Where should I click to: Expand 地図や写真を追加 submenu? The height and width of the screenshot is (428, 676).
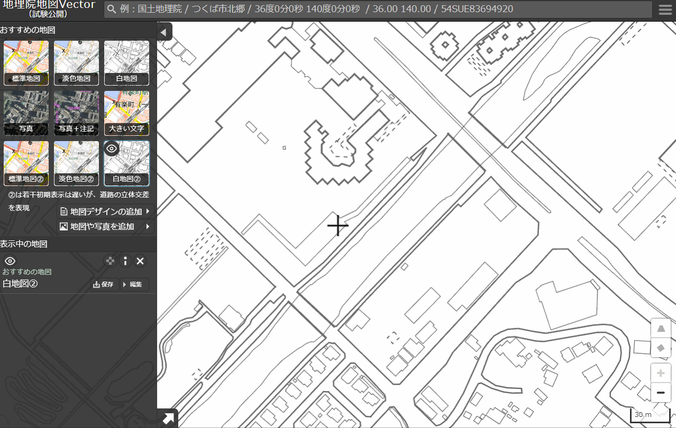[106, 227]
